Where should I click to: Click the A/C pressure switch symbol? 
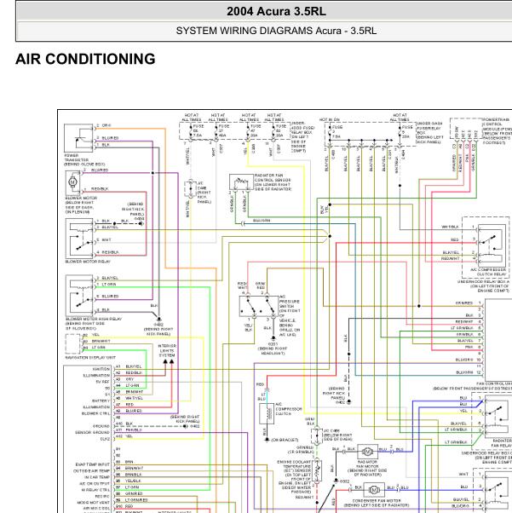click(x=259, y=307)
